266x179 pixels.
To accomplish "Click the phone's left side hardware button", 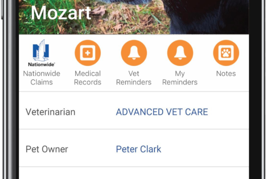I will 2,9.
